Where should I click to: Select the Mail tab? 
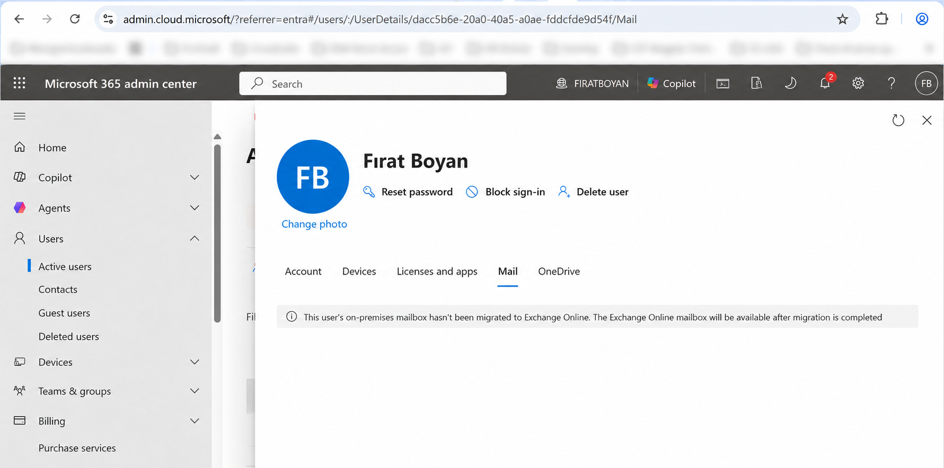pyautogui.click(x=507, y=271)
